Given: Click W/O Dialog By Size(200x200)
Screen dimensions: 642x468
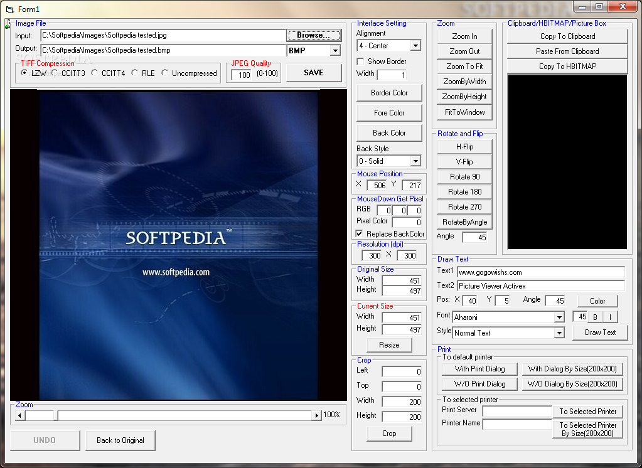Looking at the screenshot, I should [572, 384].
